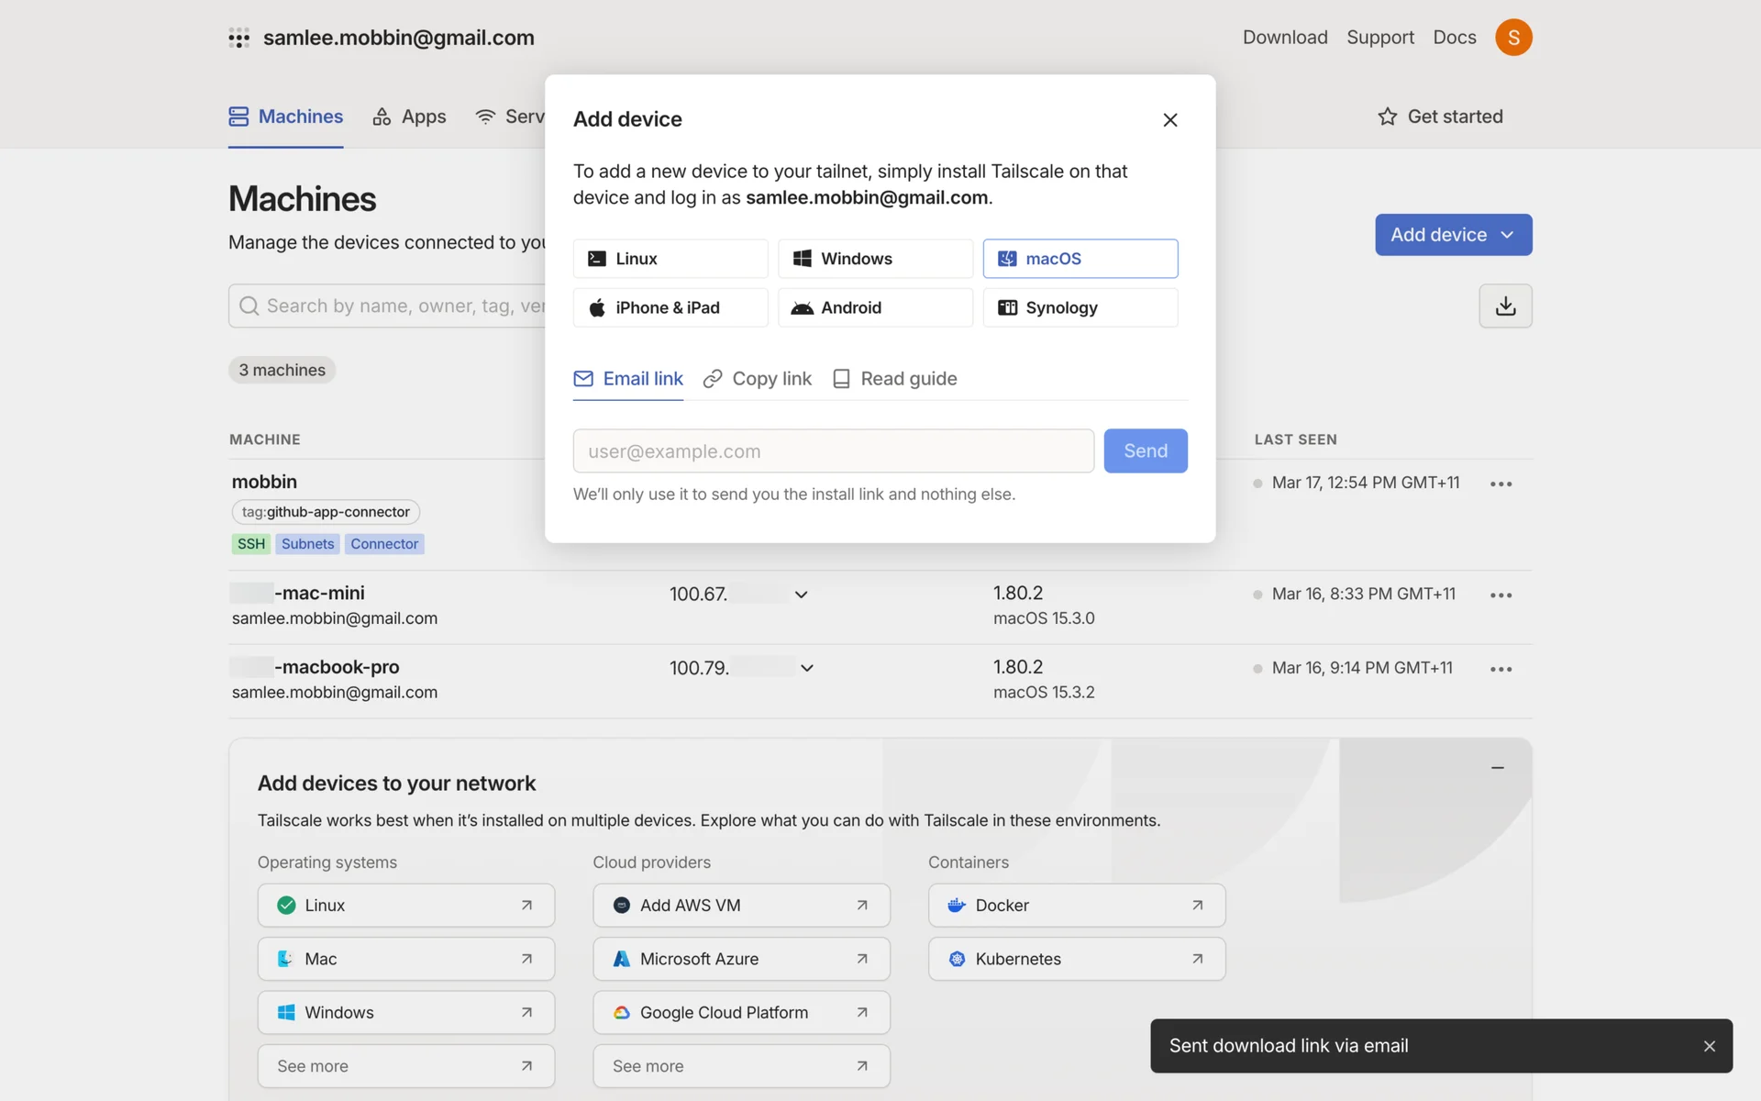Click the app grid launcher icon
Image resolution: width=1761 pixels, height=1101 pixels.
[238, 38]
